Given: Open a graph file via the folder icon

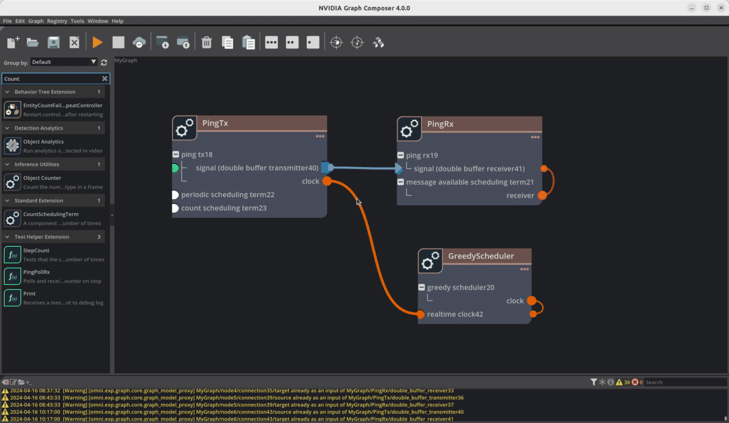Looking at the screenshot, I should coord(32,42).
